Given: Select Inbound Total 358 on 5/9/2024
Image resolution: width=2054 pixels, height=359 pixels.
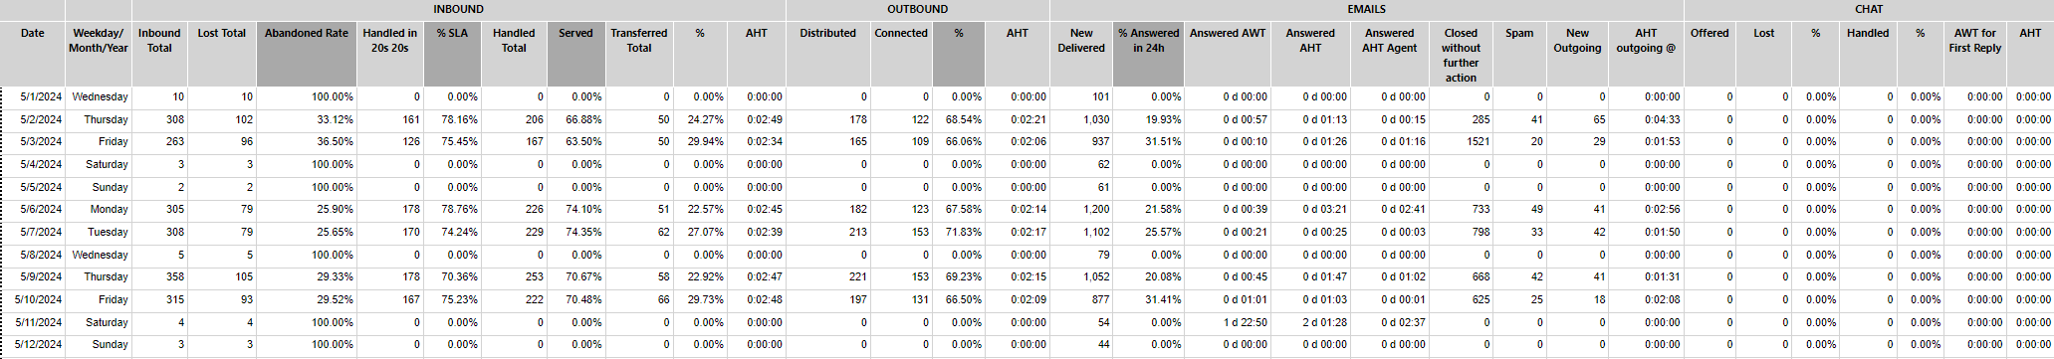Looking at the screenshot, I should (159, 277).
